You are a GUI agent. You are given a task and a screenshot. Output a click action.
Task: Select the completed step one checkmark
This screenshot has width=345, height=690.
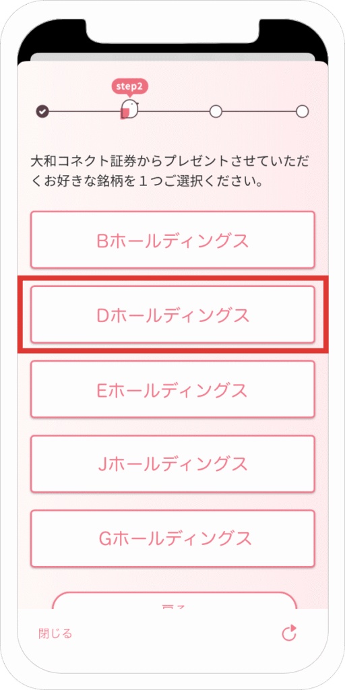point(42,112)
